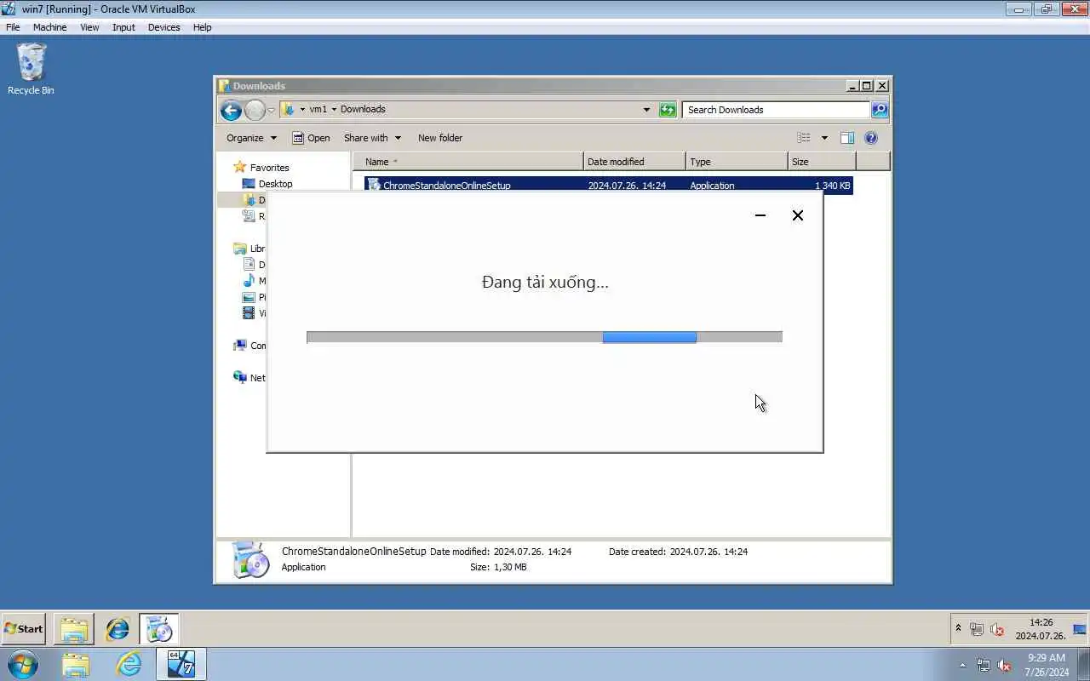
Task: Minimize the Chrome installer dialog
Action: (760, 215)
